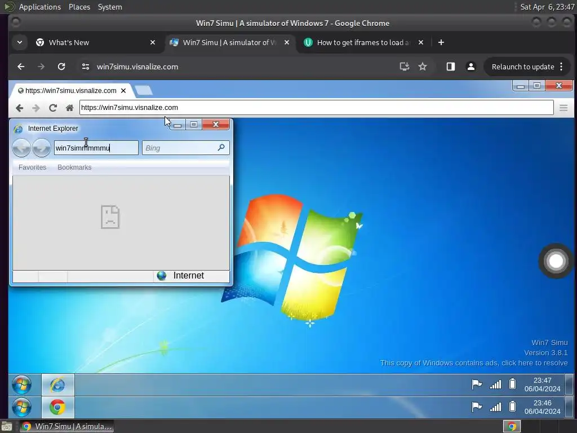Click the Internet Explorer back button
577x433 pixels.
pyautogui.click(x=21, y=148)
